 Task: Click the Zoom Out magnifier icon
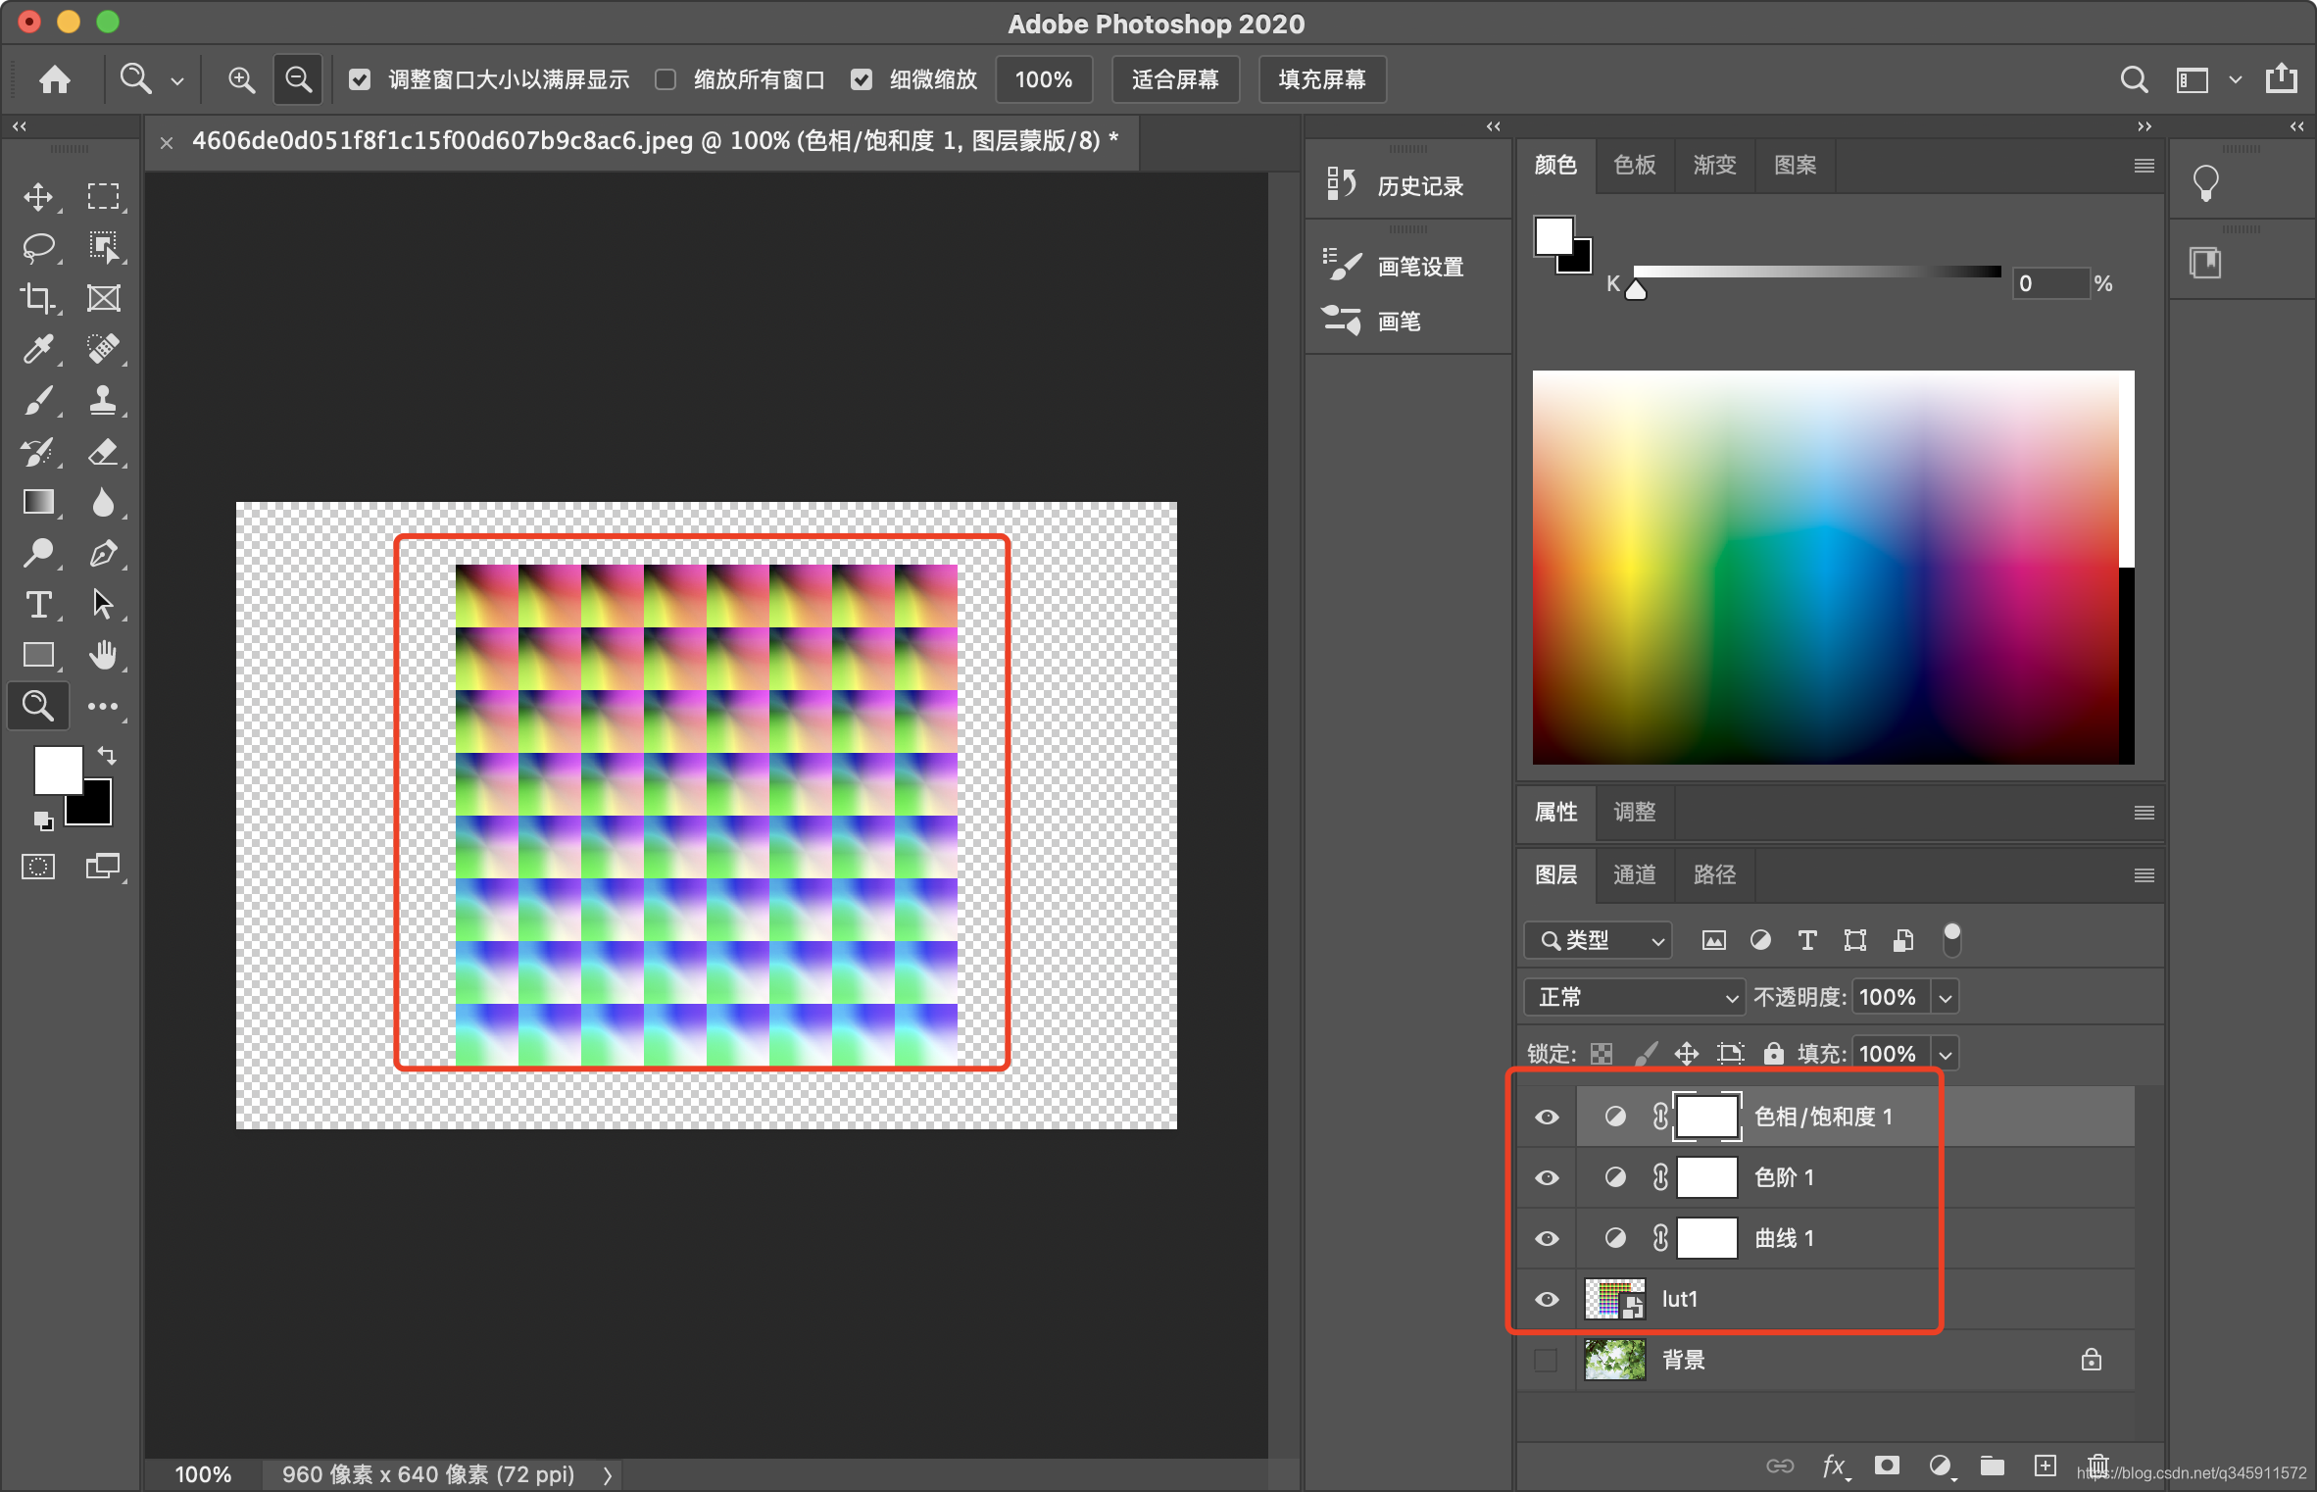[x=298, y=79]
